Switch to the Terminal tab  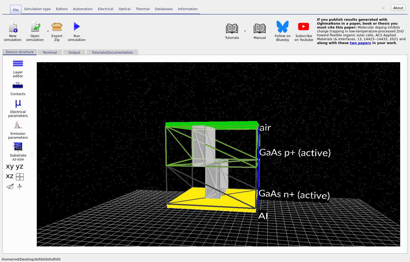click(50, 52)
